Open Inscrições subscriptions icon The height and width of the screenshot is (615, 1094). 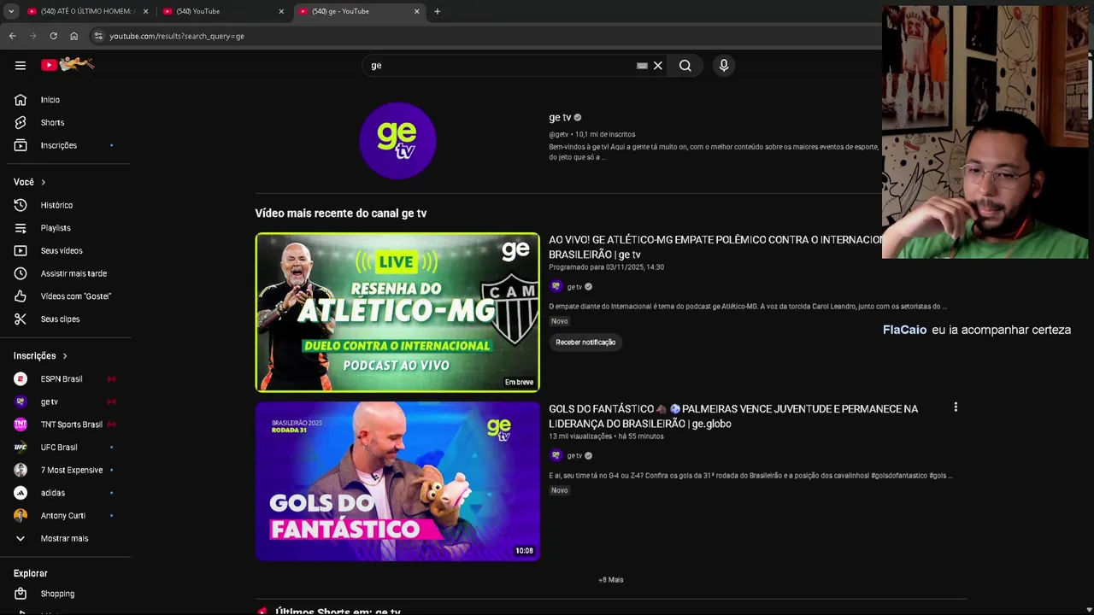coord(21,145)
